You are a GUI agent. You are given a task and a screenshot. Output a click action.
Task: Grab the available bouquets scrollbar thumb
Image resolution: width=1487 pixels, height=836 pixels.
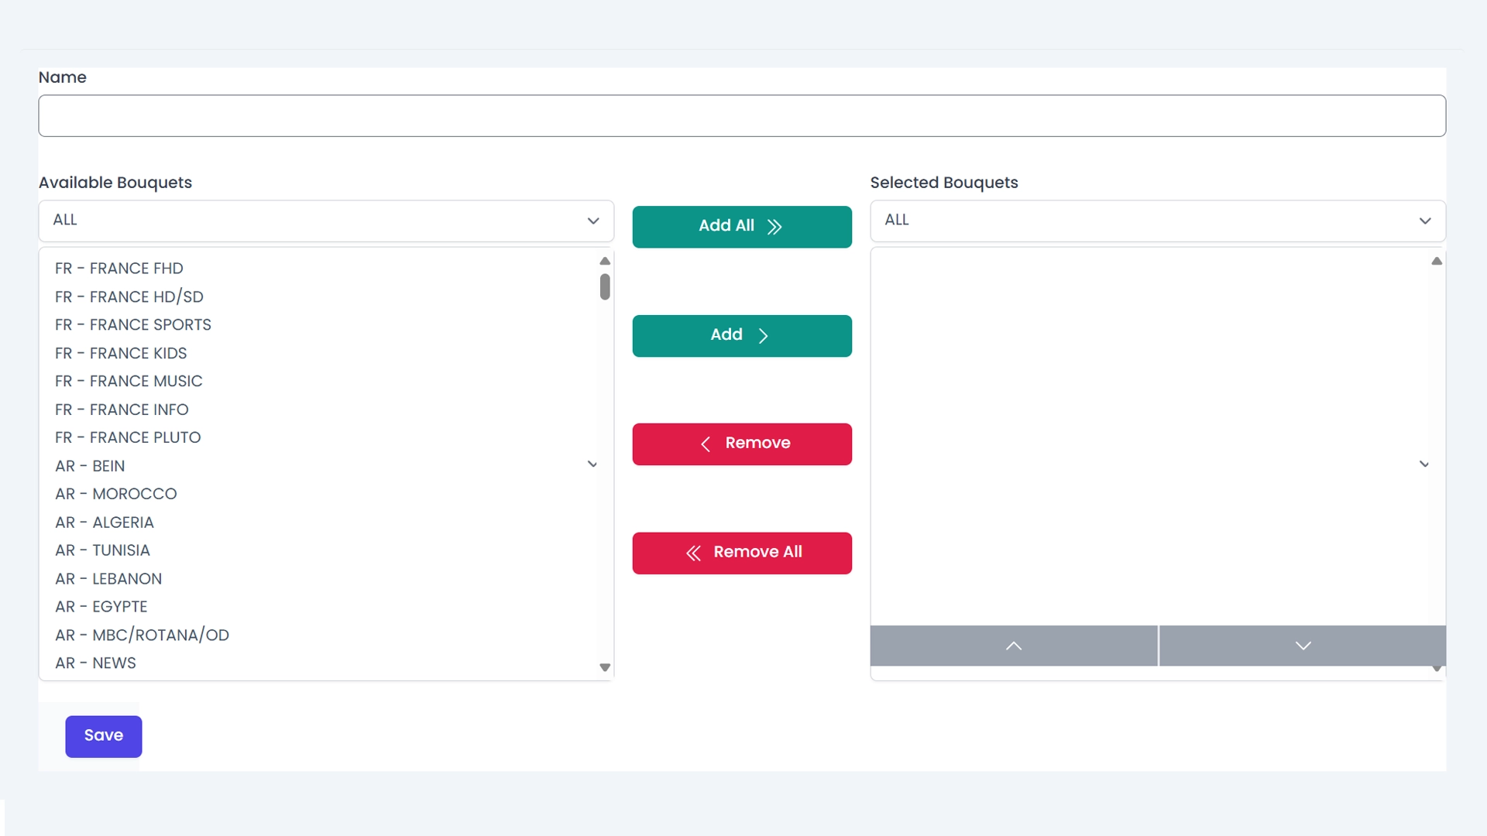pos(605,286)
